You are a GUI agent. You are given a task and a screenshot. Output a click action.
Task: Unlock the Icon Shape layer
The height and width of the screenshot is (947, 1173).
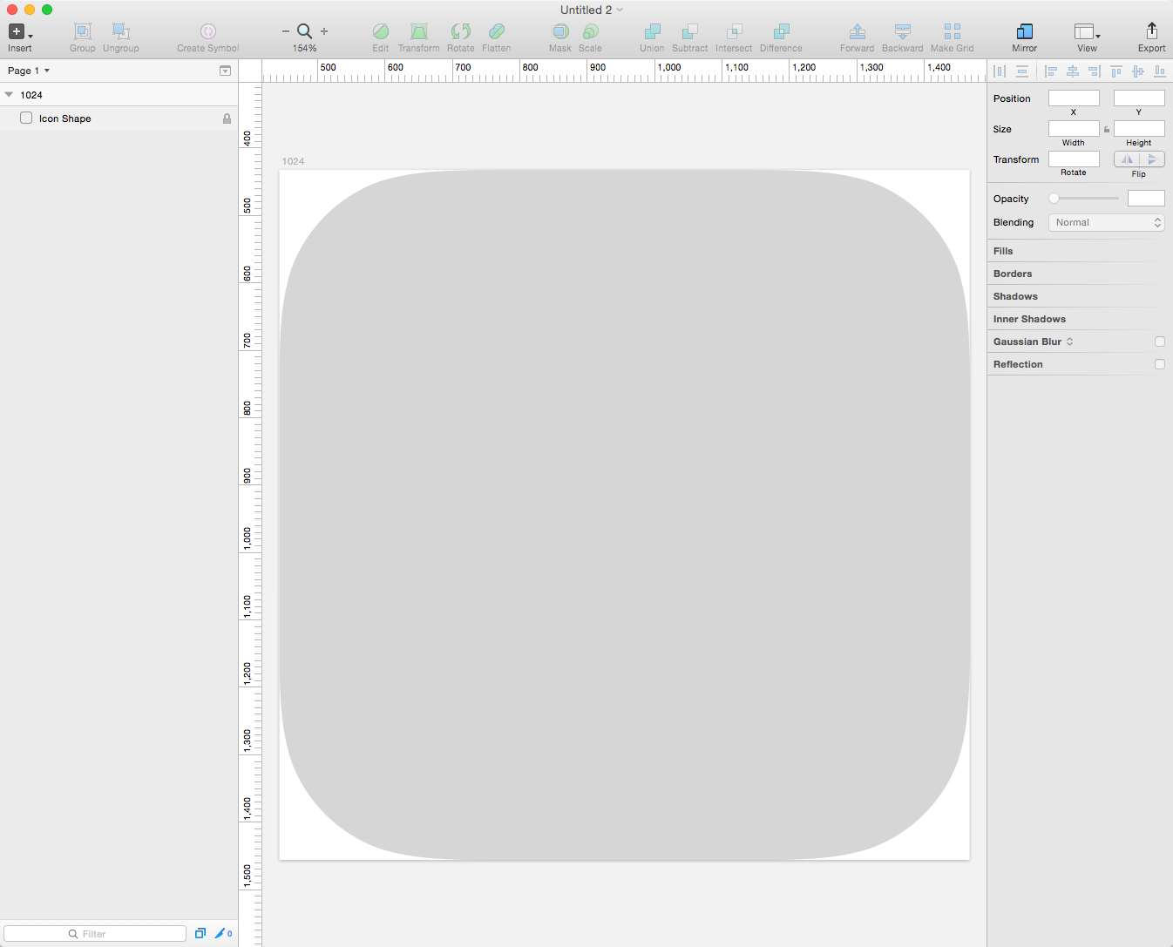226,118
